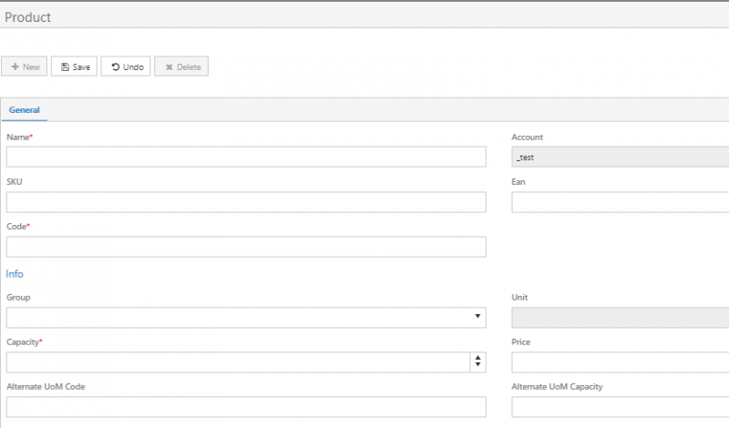
Task: Click the disabled Unit field
Action: click(621, 318)
